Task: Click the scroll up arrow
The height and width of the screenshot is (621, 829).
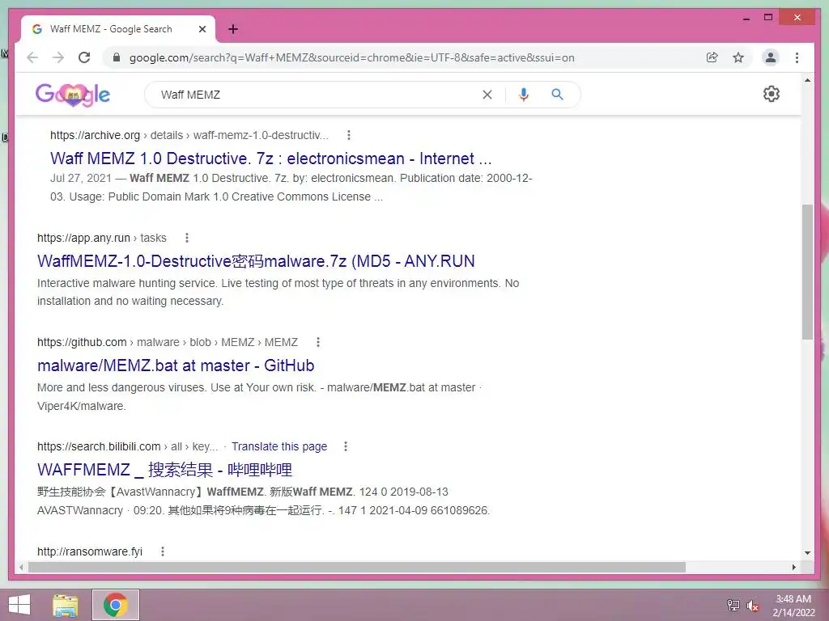Action: (807, 80)
